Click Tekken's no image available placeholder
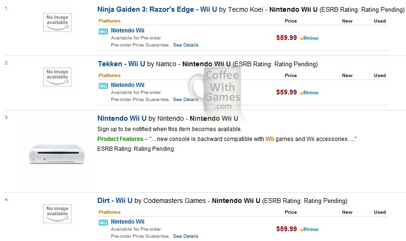 tap(57, 77)
